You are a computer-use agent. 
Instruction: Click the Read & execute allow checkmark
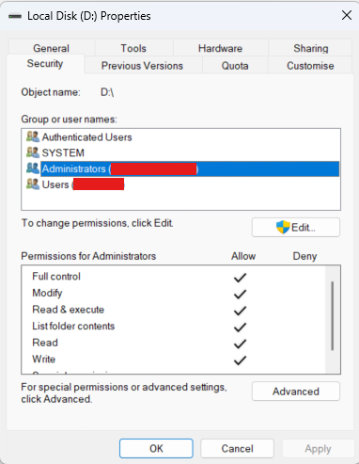[240, 311]
